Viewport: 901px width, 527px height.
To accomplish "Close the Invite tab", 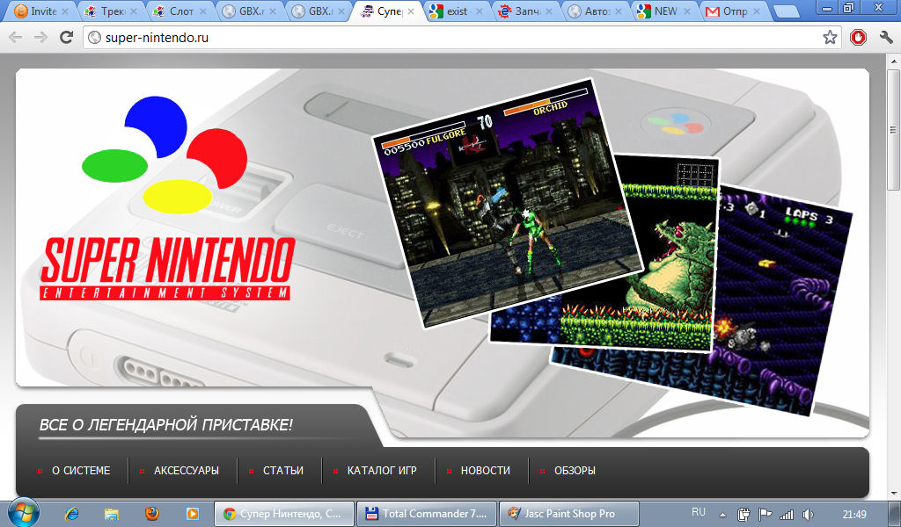I will tap(65, 11).
